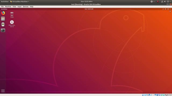Screen dimensions: 172x96
Task: Click host Activities button
Action: (5, 2)
